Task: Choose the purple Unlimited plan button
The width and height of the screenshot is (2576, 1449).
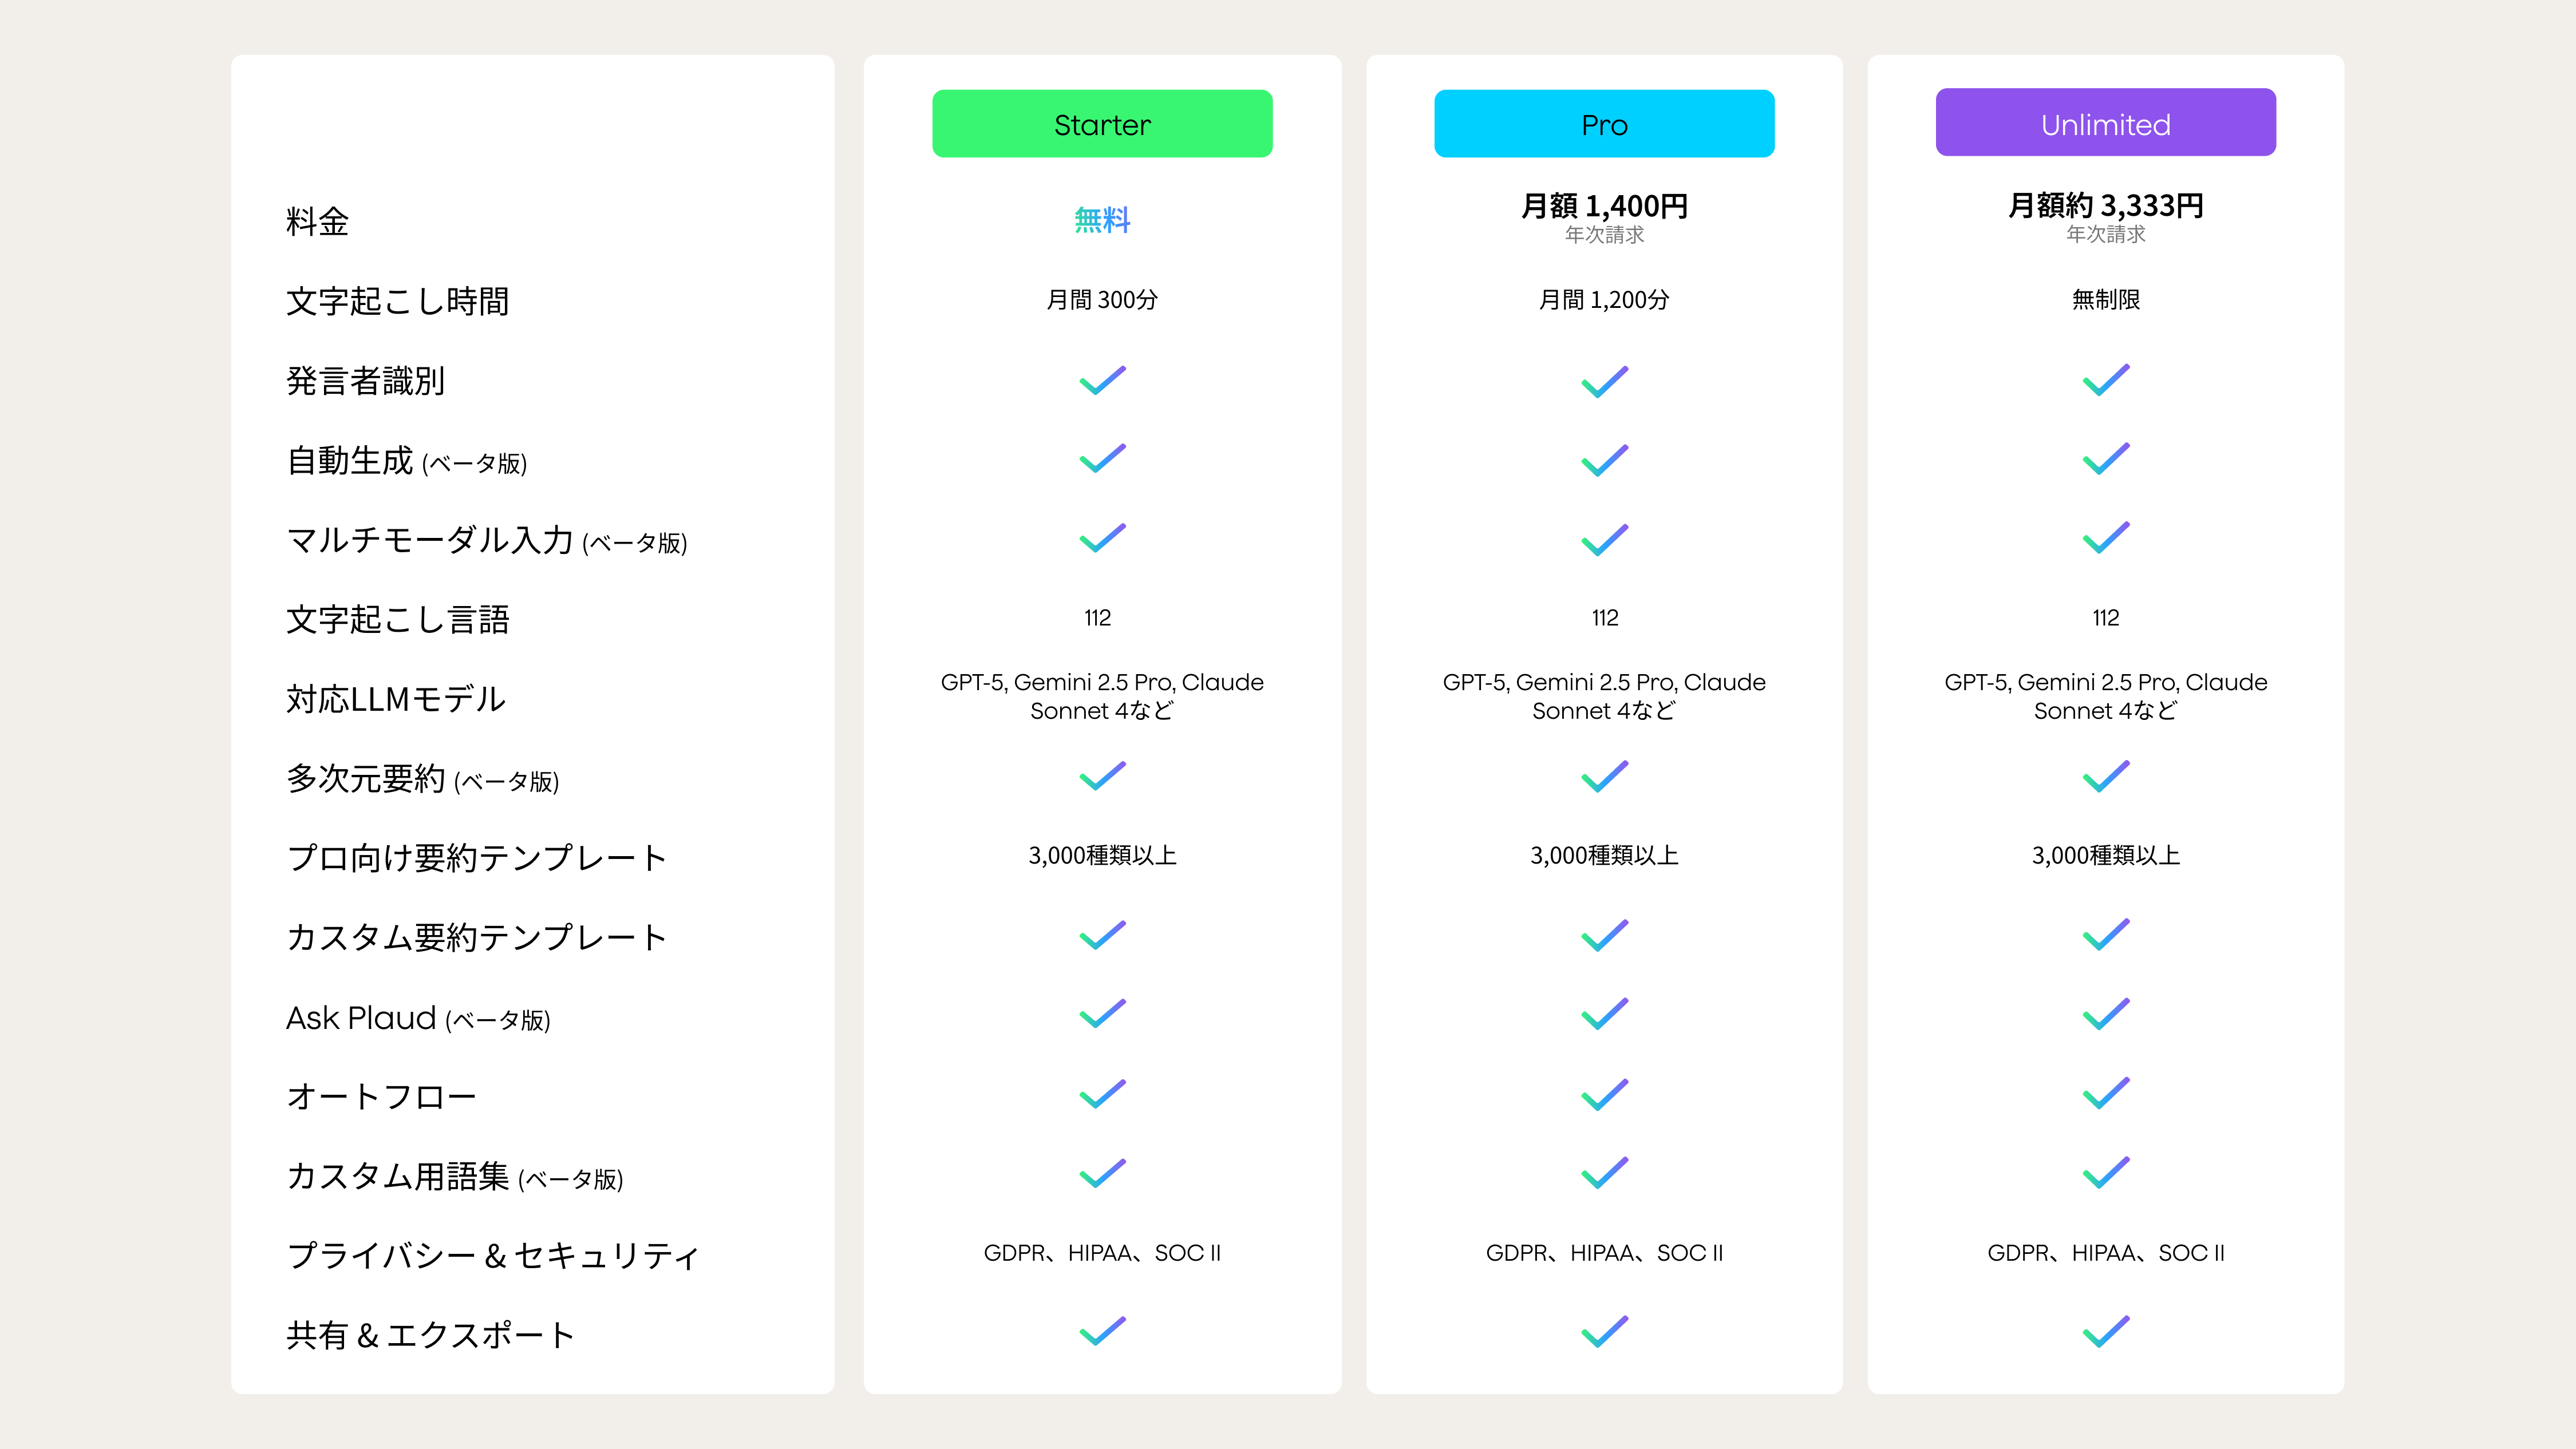Action: 2105,123
